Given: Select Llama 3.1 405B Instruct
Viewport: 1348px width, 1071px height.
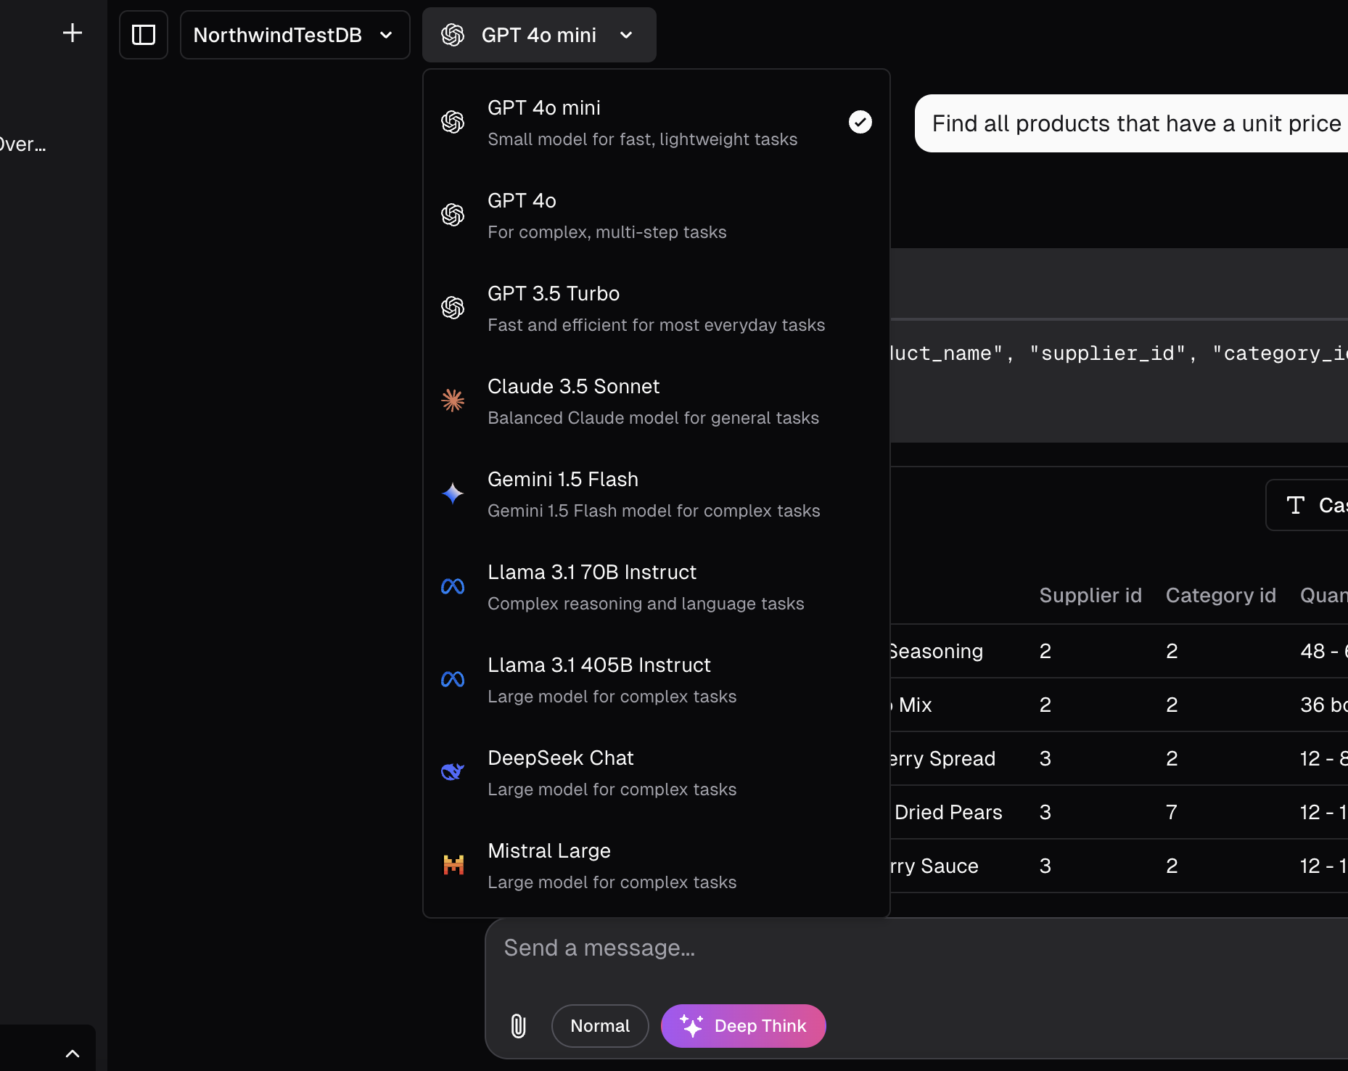Looking at the screenshot, I should click(x=656, y=680).
